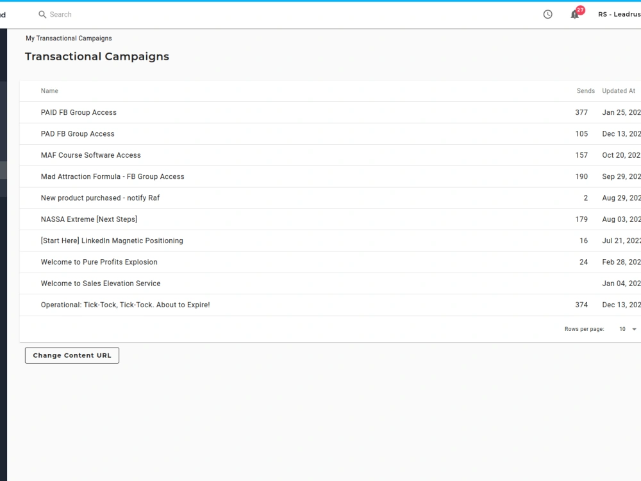Open MAF Course Software Access campaign

tap(91, 155)
